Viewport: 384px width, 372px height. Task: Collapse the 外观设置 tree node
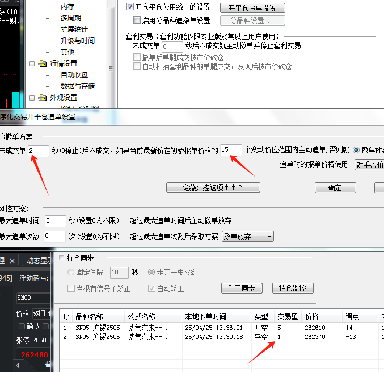click(x=32, y=98)
